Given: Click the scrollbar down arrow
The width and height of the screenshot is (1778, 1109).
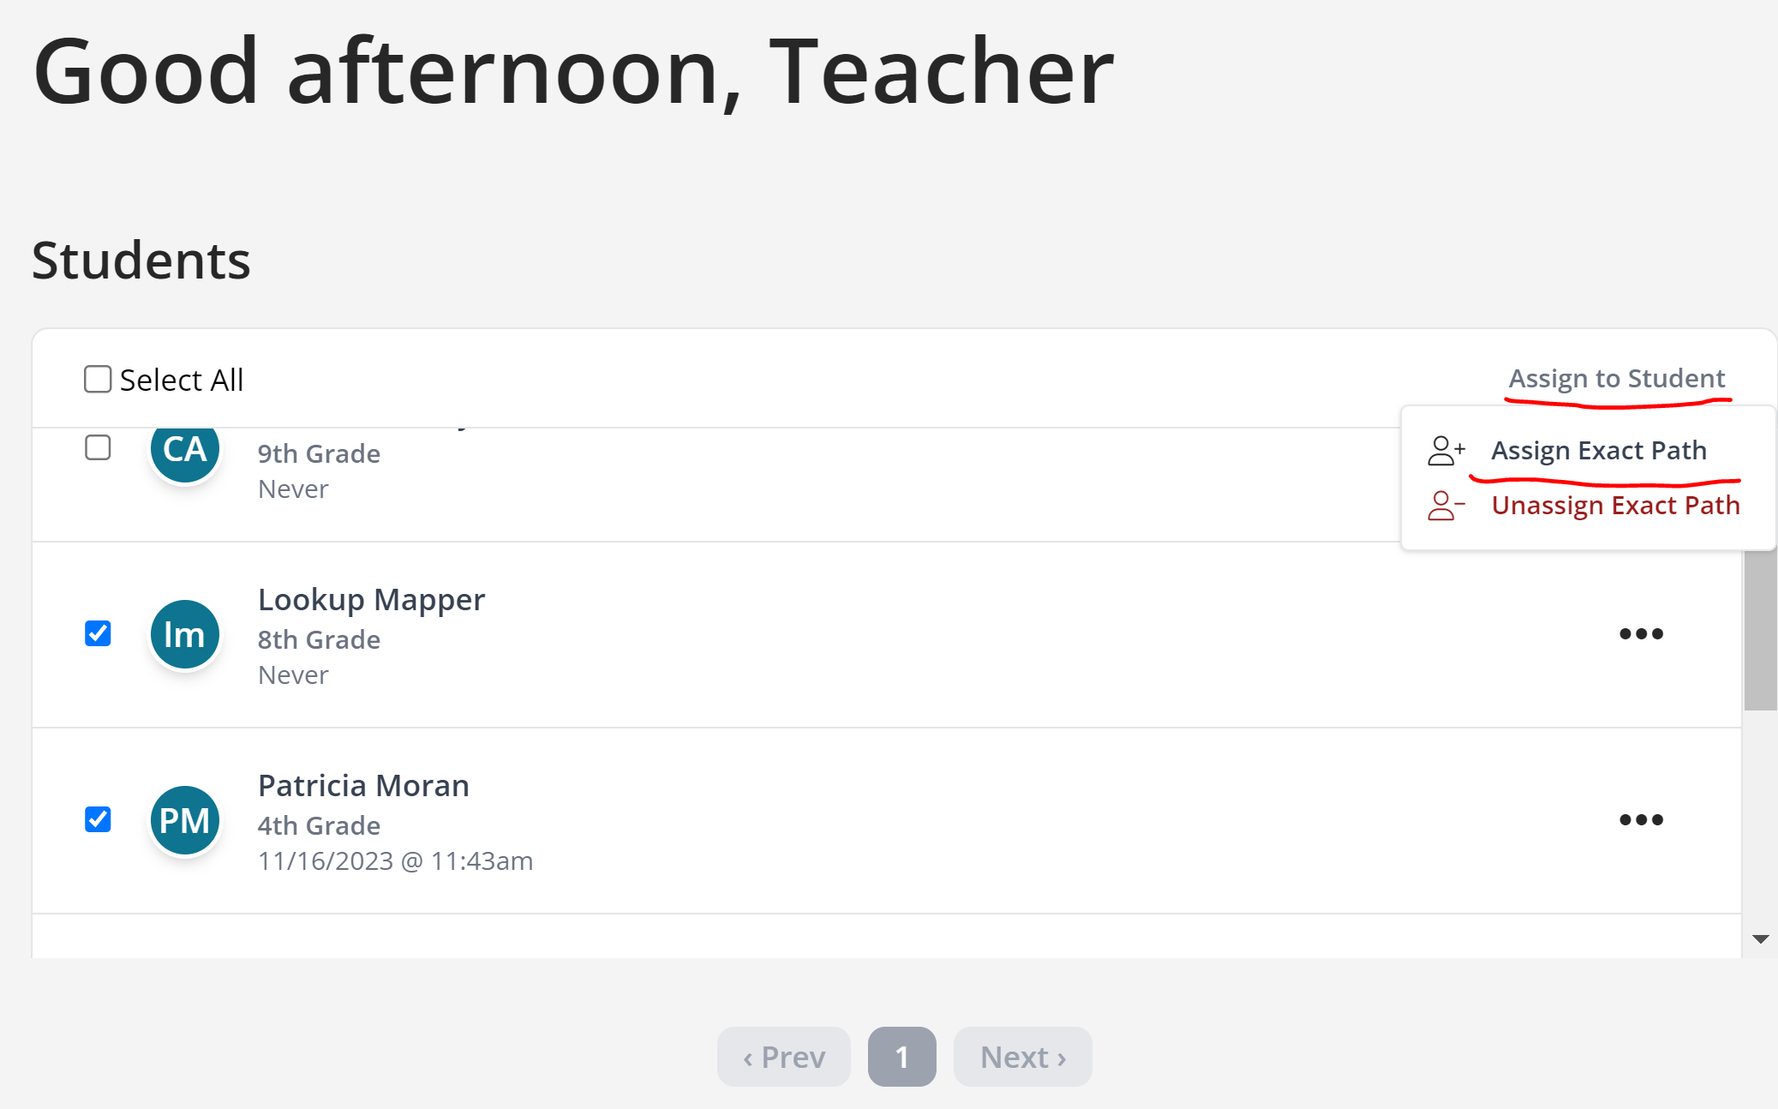Looking at the screenshot, I should pos(1761,939).
